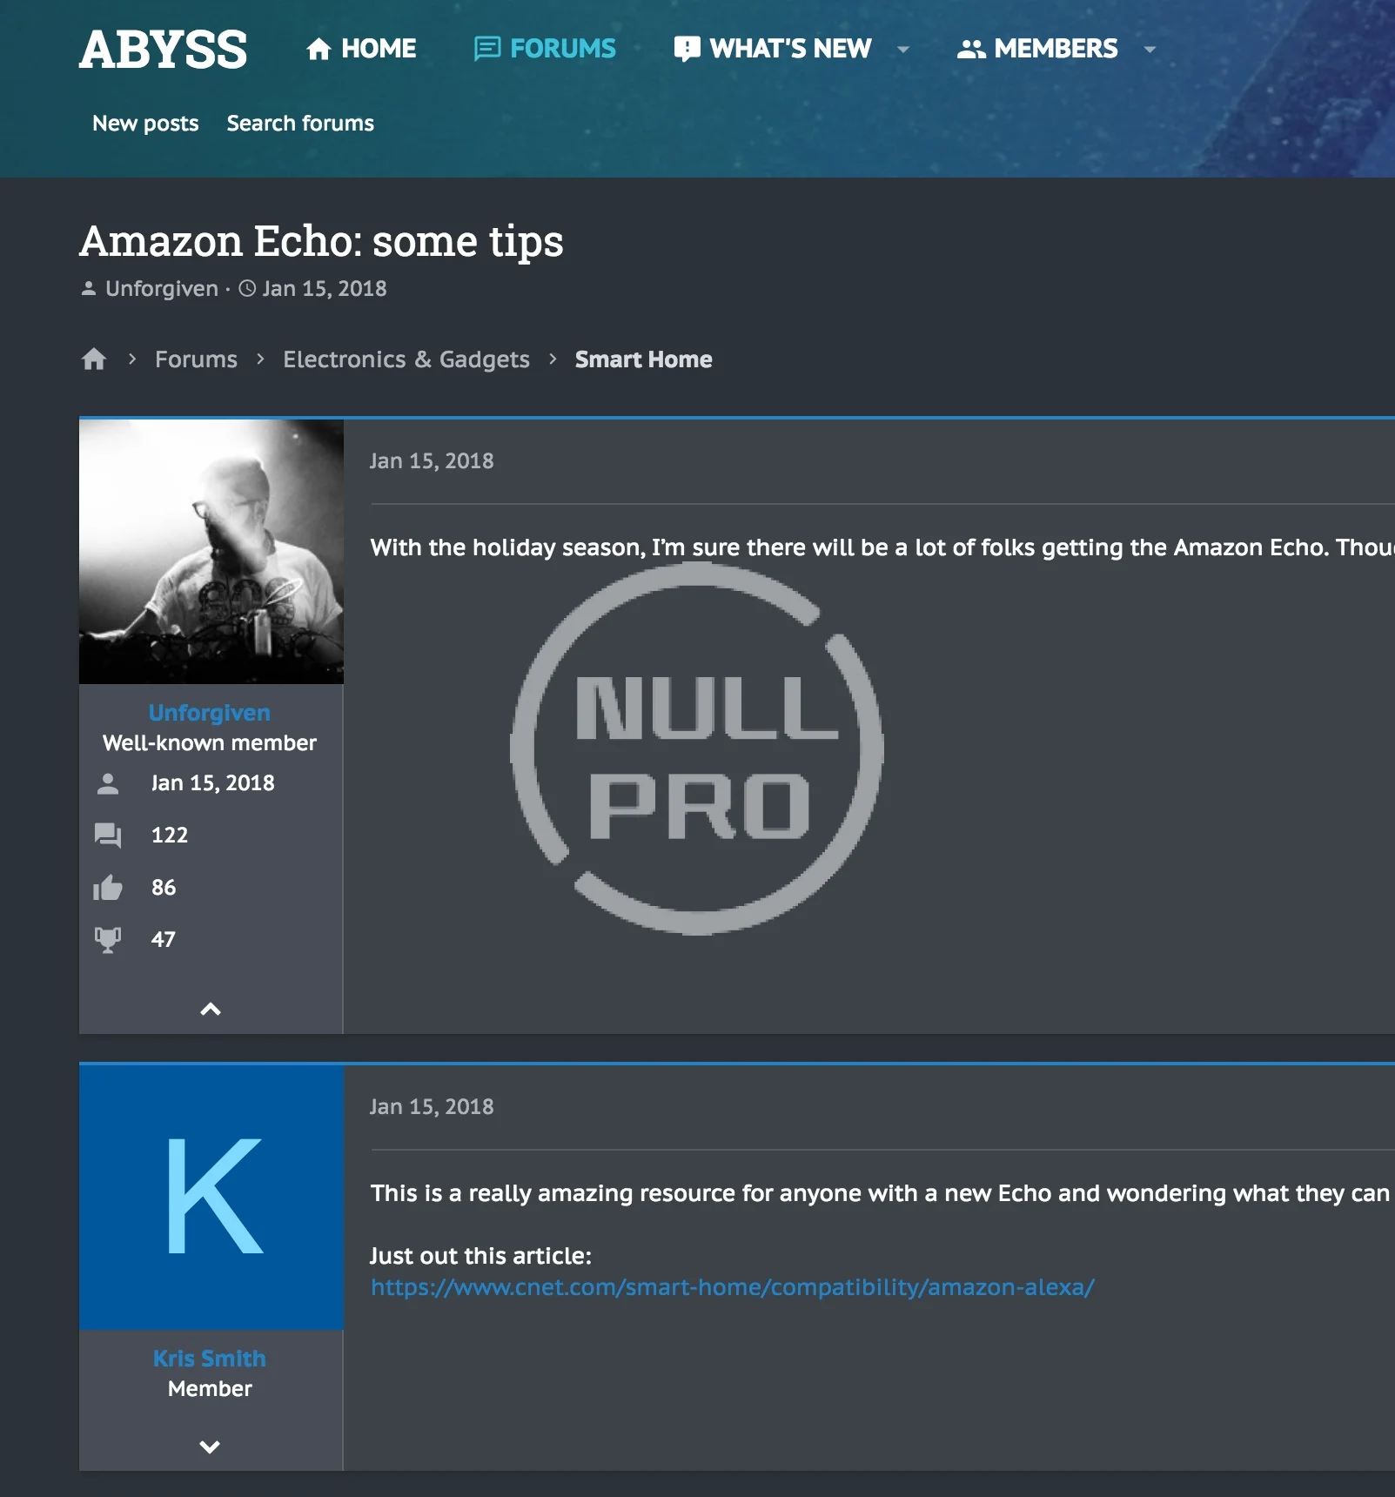Open Search forums in the sub-navigation
This screenshot has width=1395, height=1497.
[x=300, y=124]
